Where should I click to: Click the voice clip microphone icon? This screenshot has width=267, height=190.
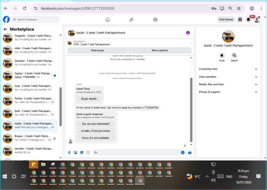pyautogui.click(x=69, y=152)
